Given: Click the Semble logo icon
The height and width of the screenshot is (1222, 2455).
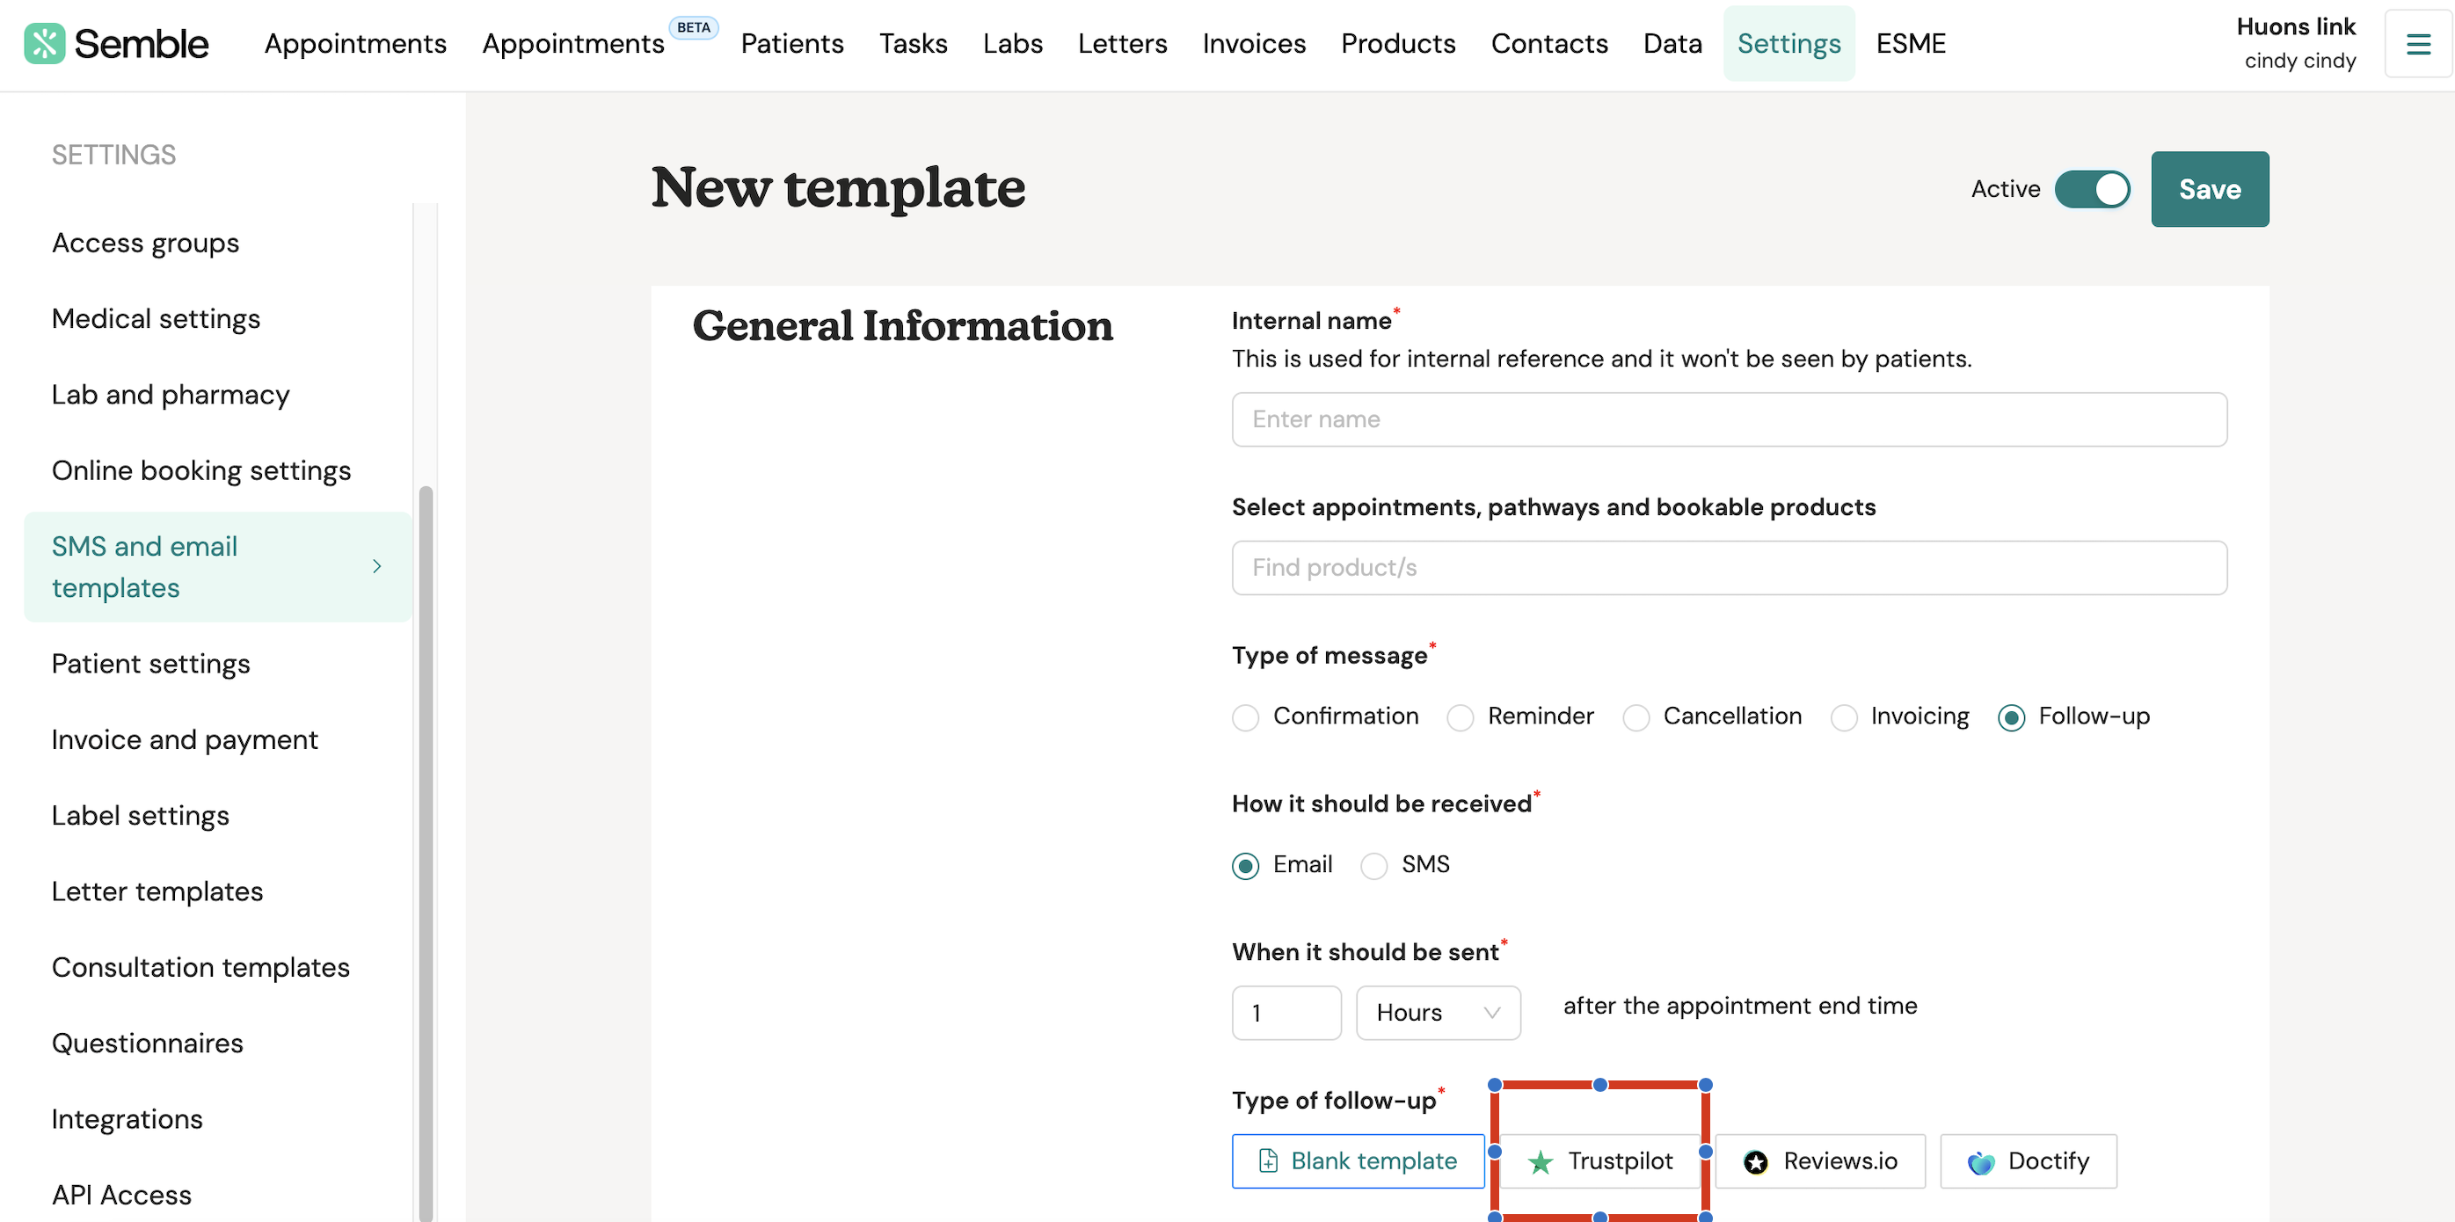Looking at the screenshot, I should (44, 44).
